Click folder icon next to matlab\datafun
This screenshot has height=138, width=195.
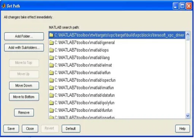point(51,95)
